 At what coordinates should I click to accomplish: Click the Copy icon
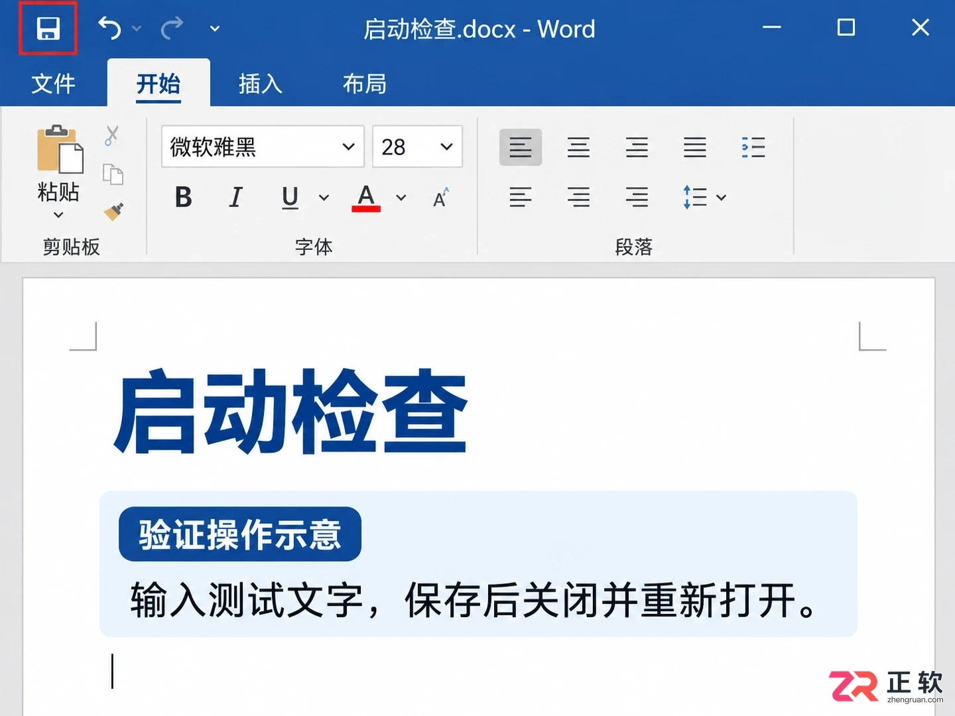[113, 174]
